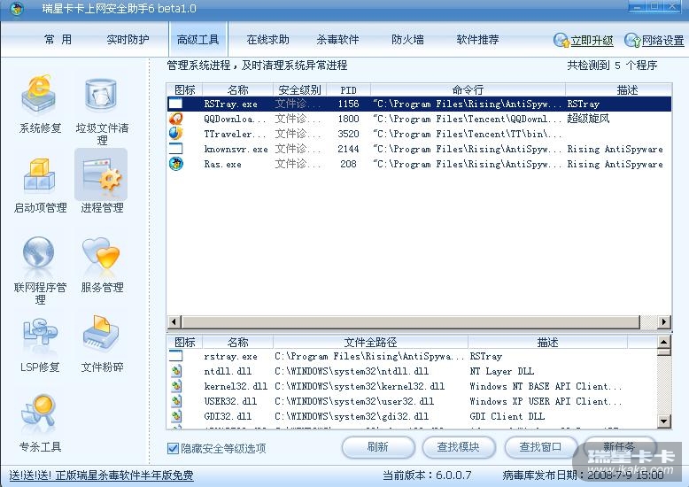Click GDI32.dll module icon

point(175,416)
